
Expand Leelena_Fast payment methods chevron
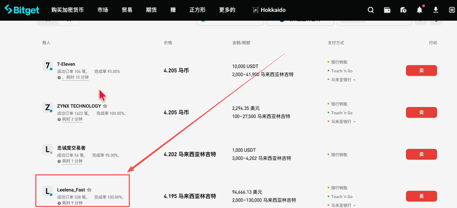pyautogui.click(x=355, y=205)
